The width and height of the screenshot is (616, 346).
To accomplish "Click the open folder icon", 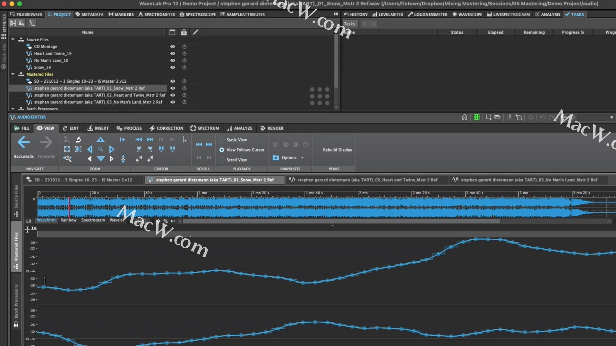I will tap(498, 117).
